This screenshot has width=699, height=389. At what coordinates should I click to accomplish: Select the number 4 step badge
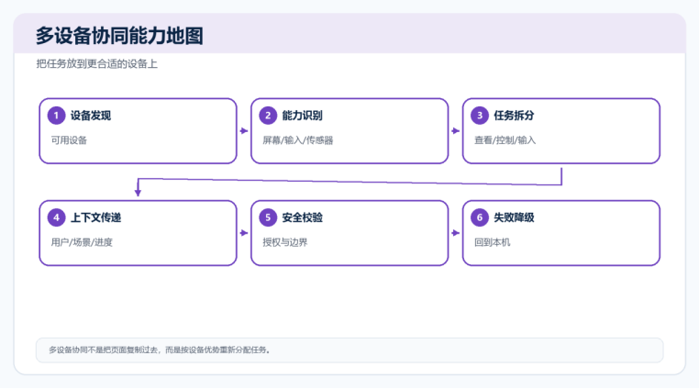point(56,217)
